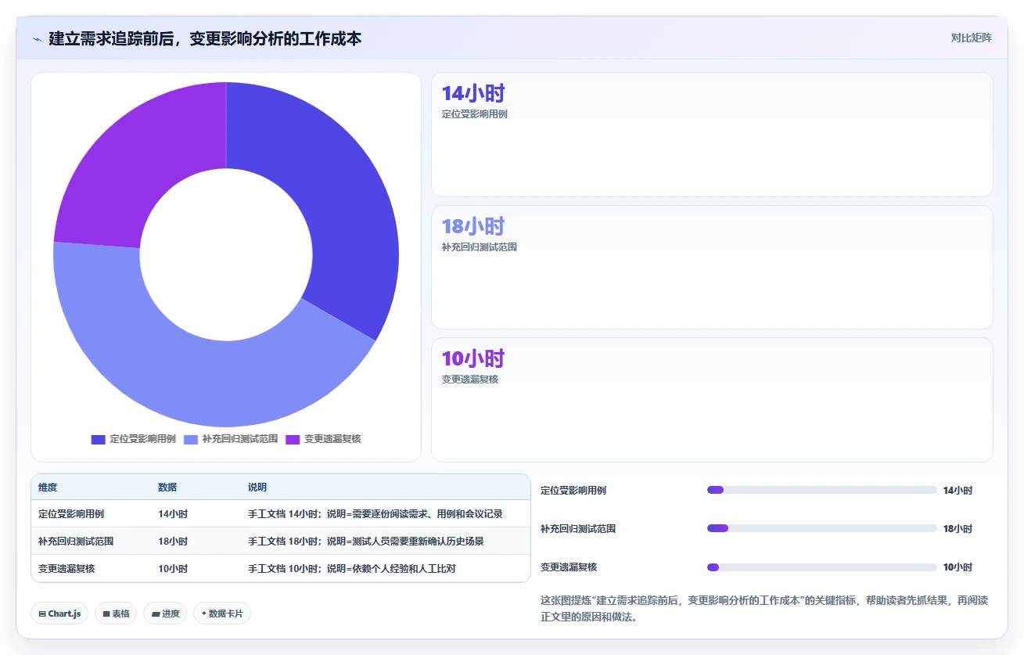The width and height of the screenshot is (1024, 655).
Task: Click the title 建立需求追踪前后
Action: [x=111, y=38]
